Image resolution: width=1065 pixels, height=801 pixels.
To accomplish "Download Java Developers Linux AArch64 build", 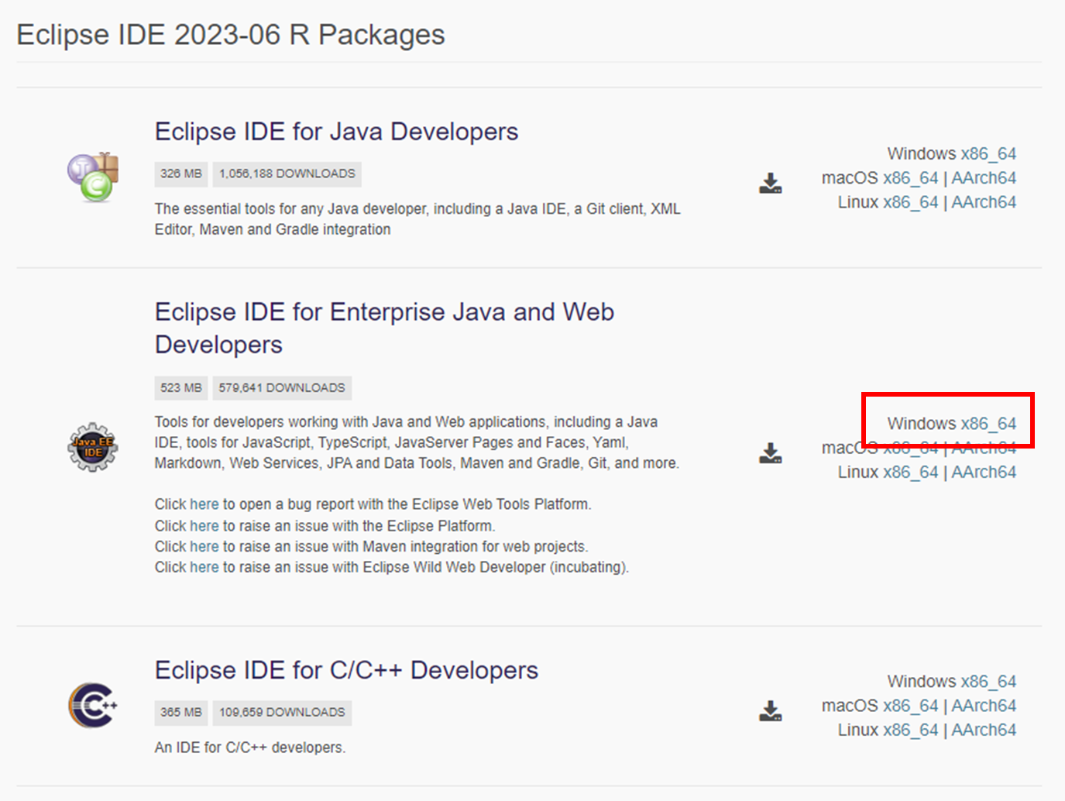I will 984,201.
